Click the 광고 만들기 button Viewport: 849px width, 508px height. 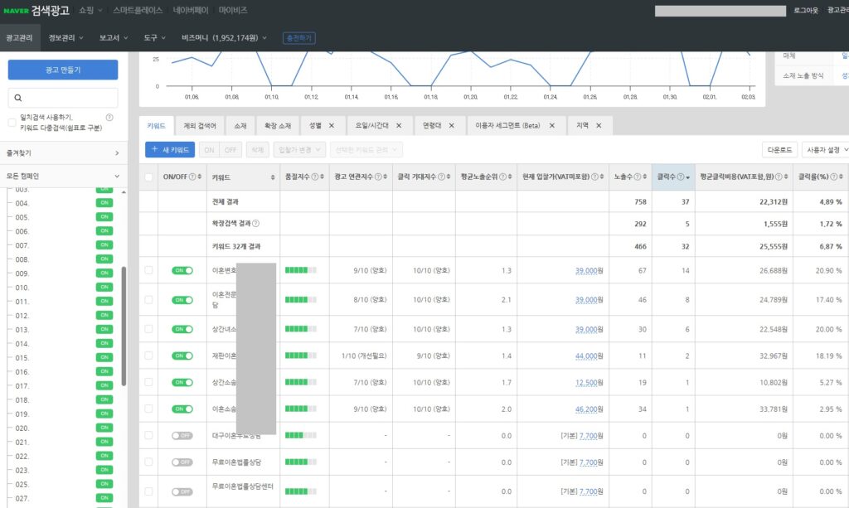tap(63, 70)
